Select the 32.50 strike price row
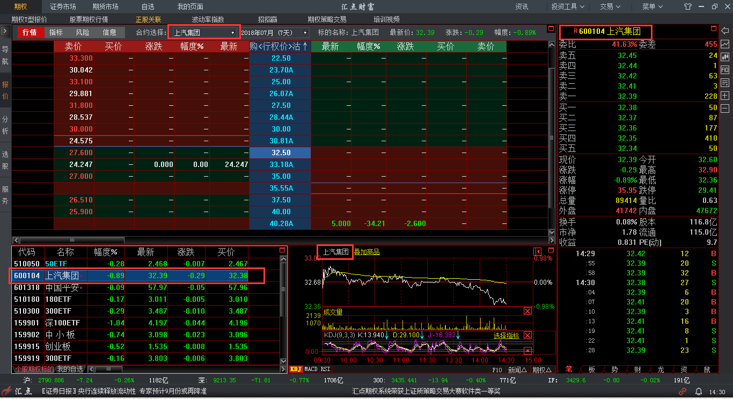This screenshot has width=733, height=399. 281,153
